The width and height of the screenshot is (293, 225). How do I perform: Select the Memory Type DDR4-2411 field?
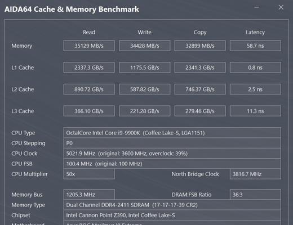(x=172, y=205)
